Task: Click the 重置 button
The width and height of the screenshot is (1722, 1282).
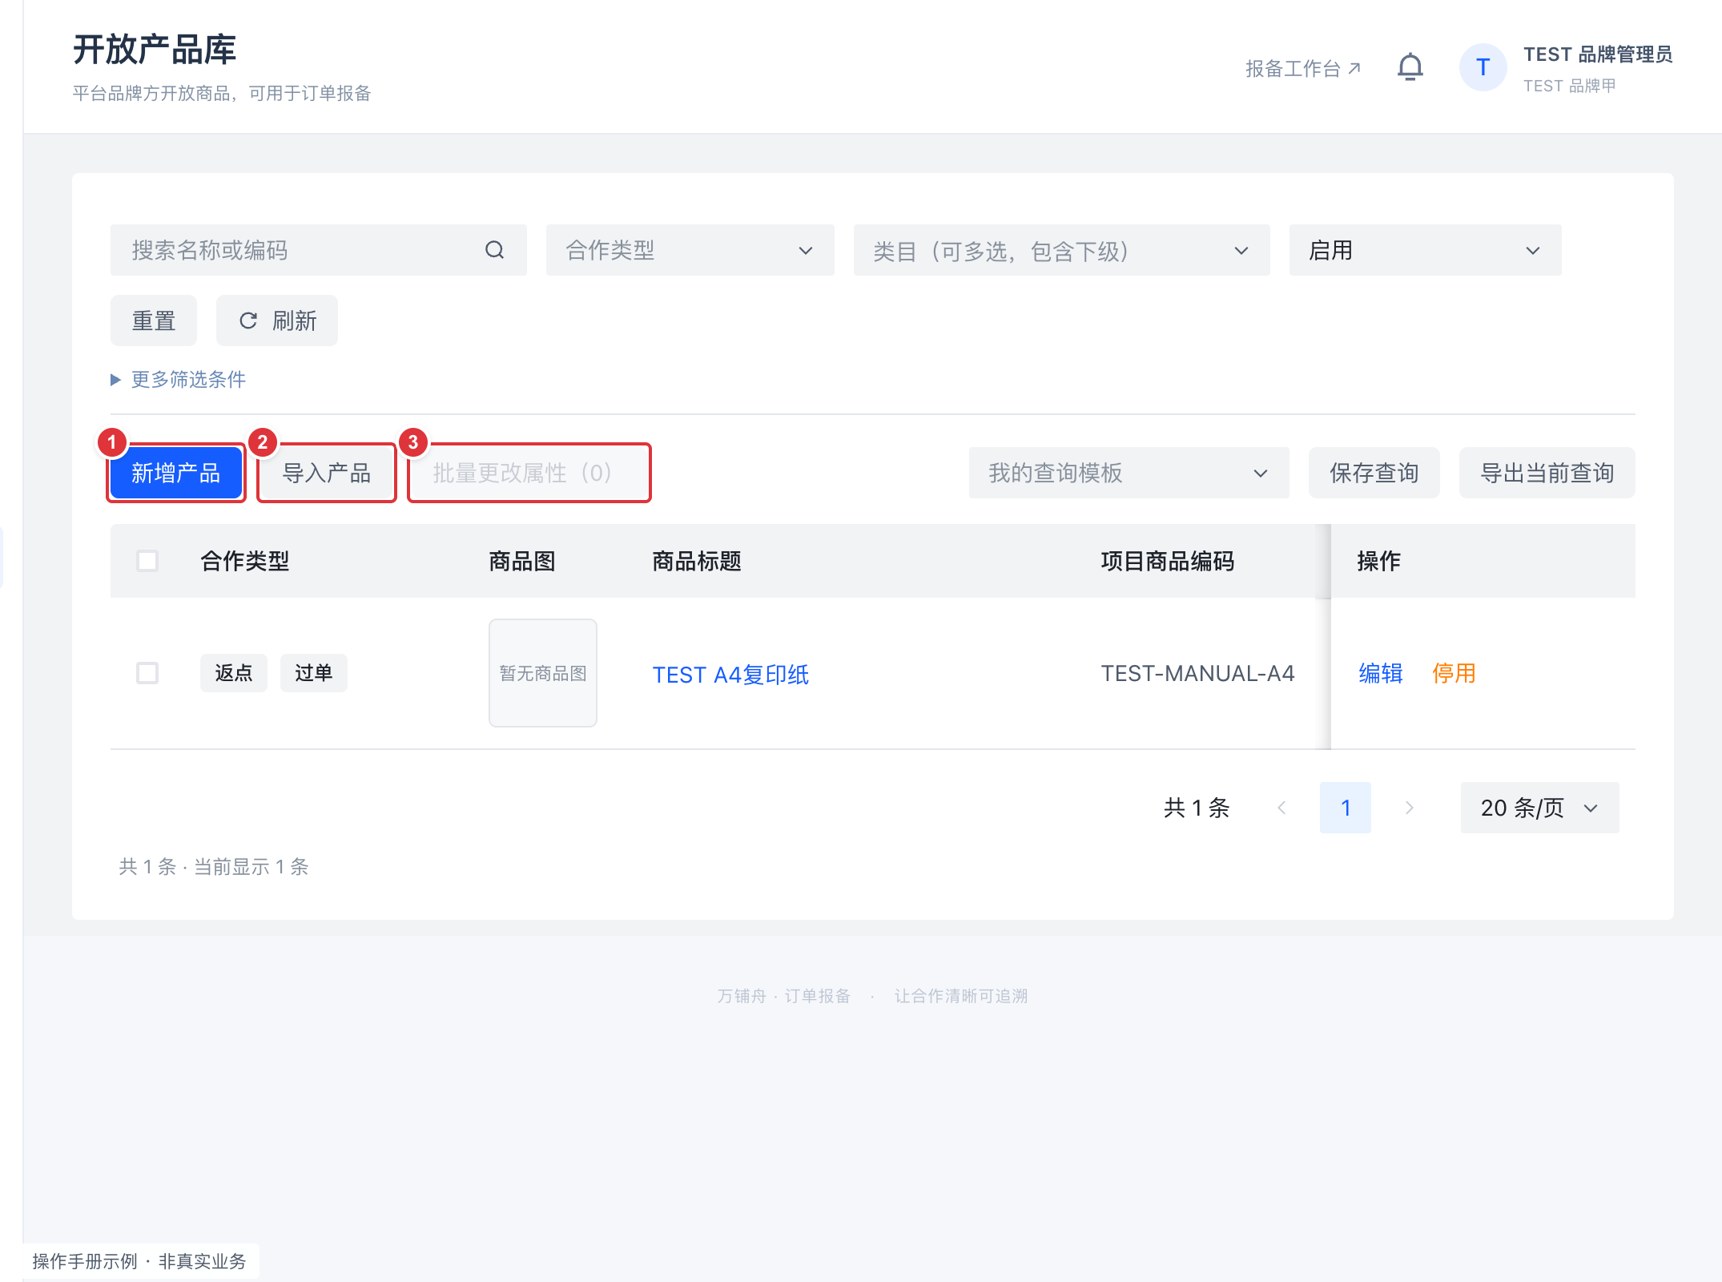Action: 154,320
